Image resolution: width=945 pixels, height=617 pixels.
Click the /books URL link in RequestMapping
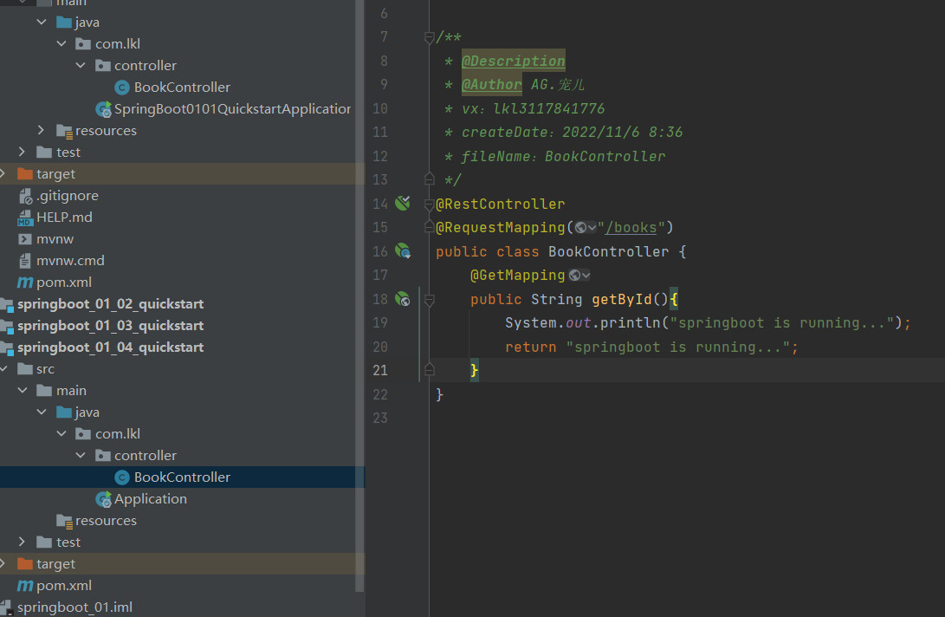coord(631,227)
